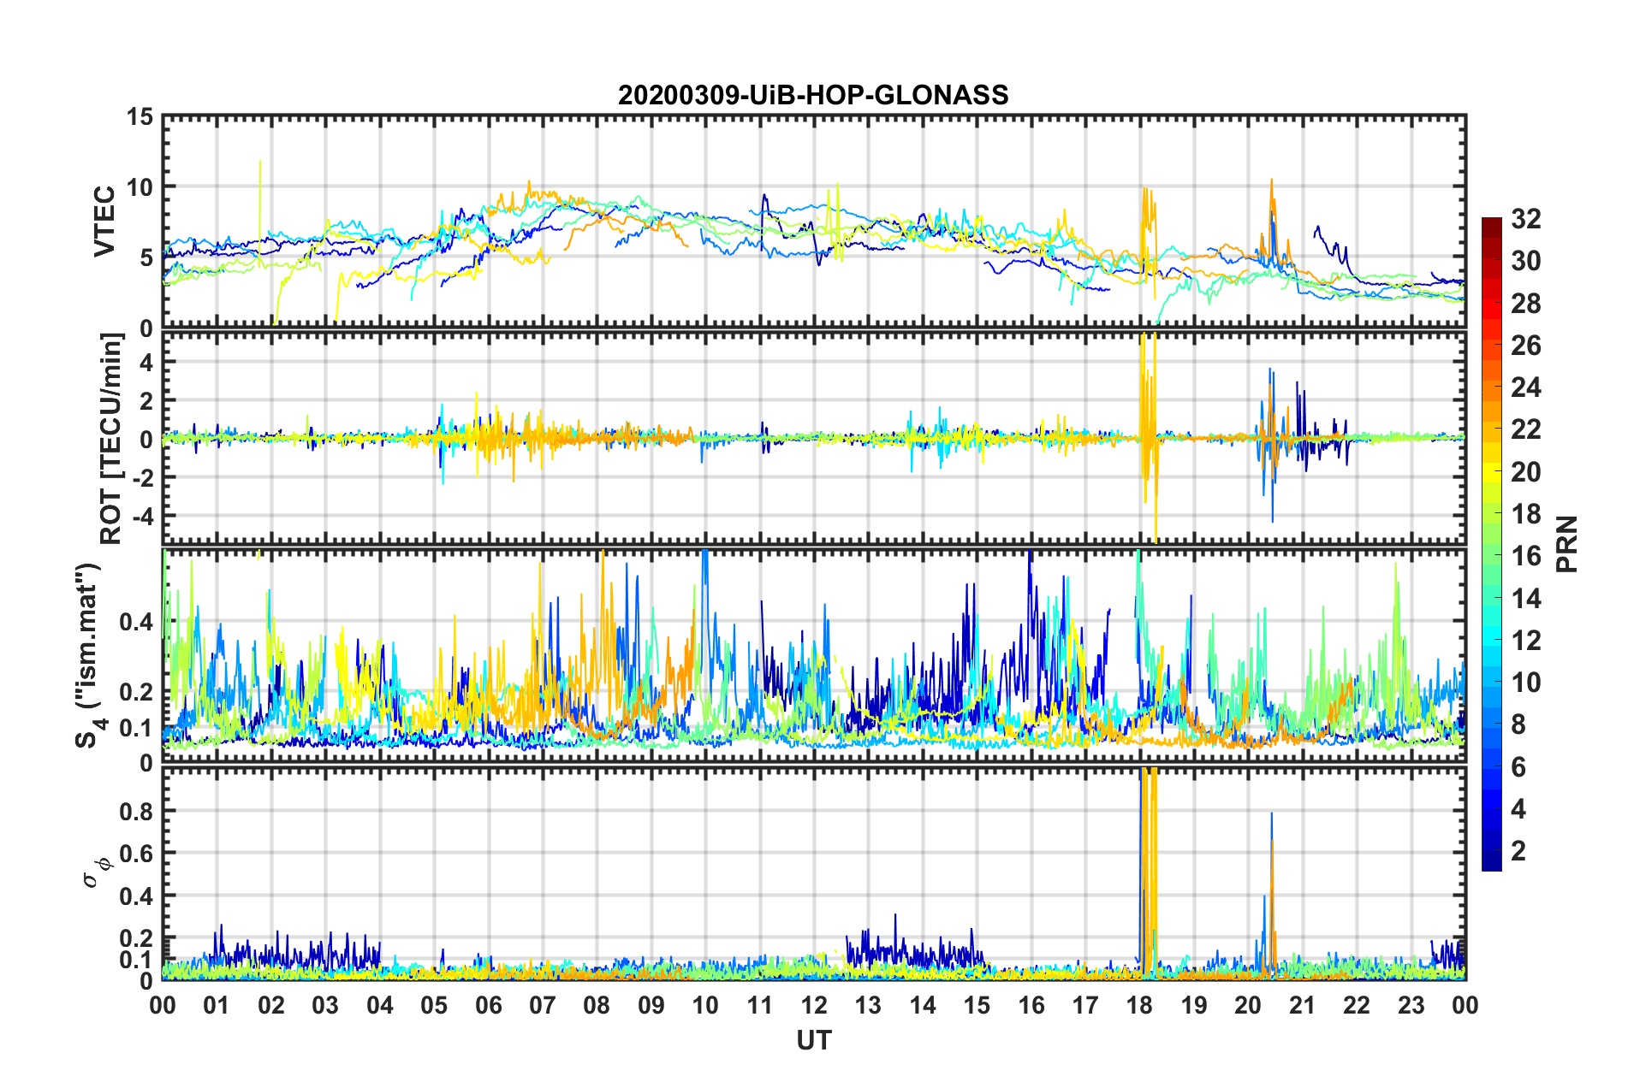This screenshot has width=1628, height=1088.
Task: Click x-axis tick label 12
Action: click(x=814, y=1005)
